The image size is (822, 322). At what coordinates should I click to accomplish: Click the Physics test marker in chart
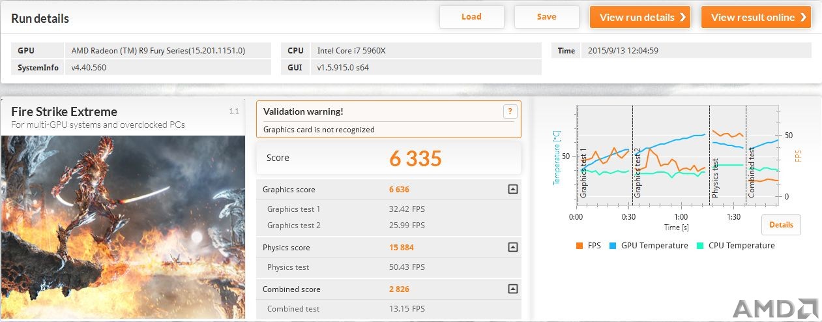point(715,179)
